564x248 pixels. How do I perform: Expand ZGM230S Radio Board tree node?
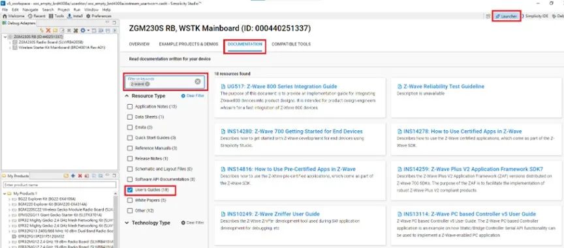pyautogui.click(x=10, y=42)
